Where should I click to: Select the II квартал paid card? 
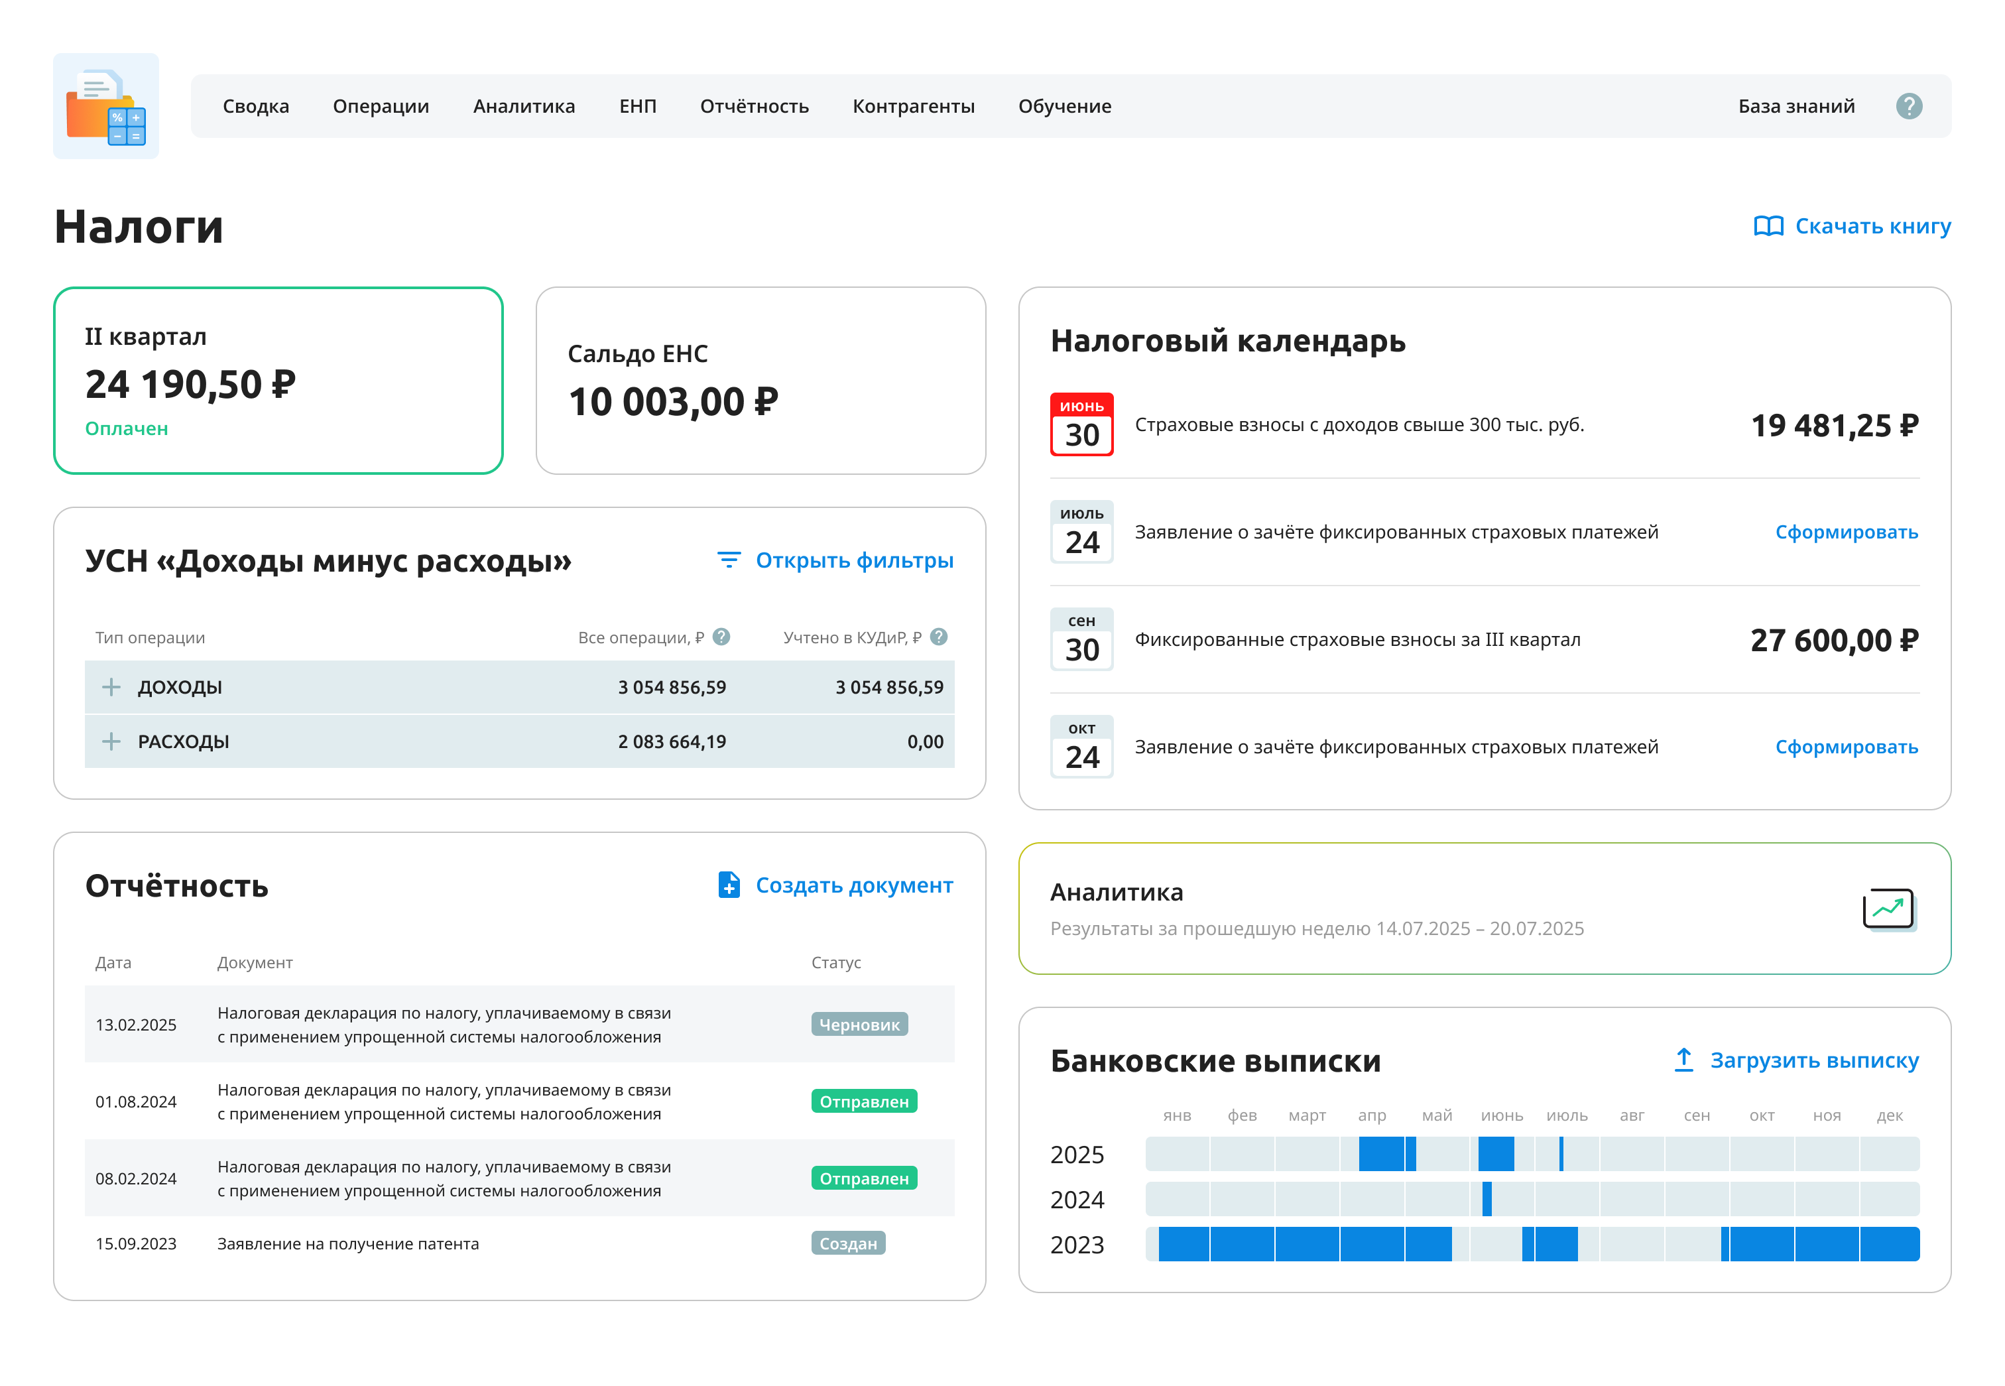click(x=278, y=381)
